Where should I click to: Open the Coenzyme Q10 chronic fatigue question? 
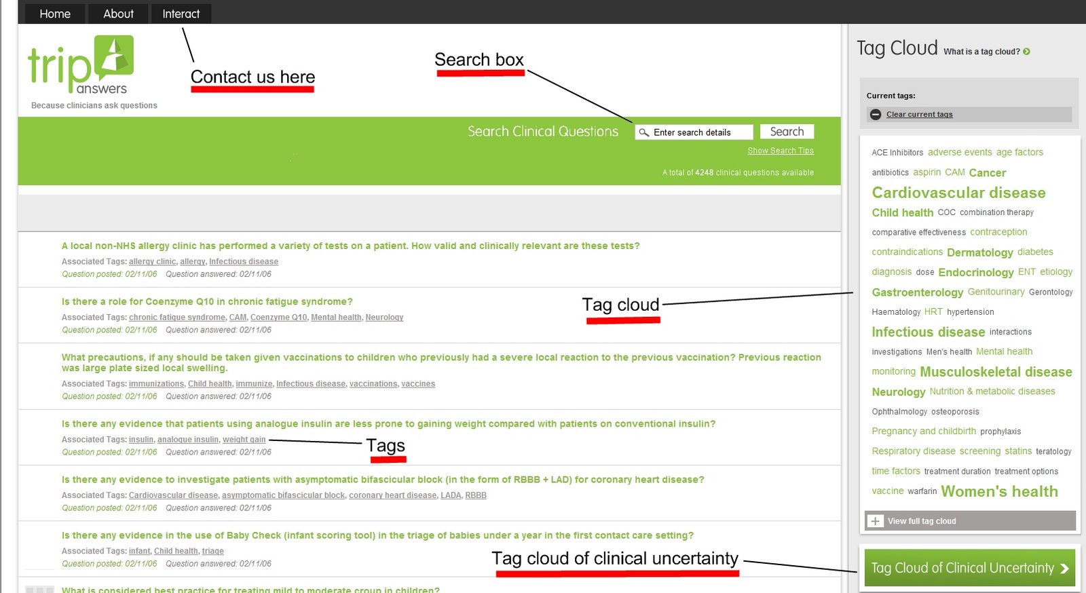click(x=207, y=302)
